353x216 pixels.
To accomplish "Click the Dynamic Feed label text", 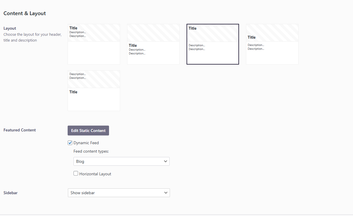I will point(86,143).
